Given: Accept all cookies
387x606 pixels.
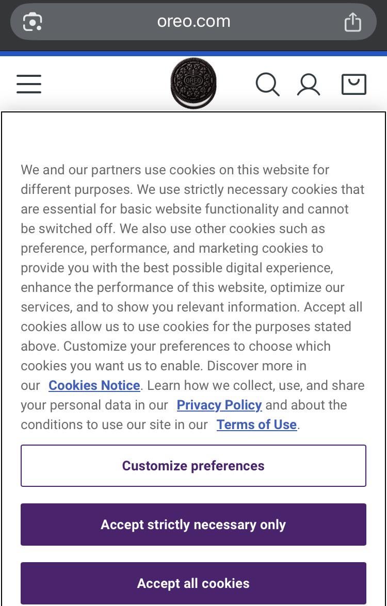Looking at the screenshot, I should pos(193,583).
